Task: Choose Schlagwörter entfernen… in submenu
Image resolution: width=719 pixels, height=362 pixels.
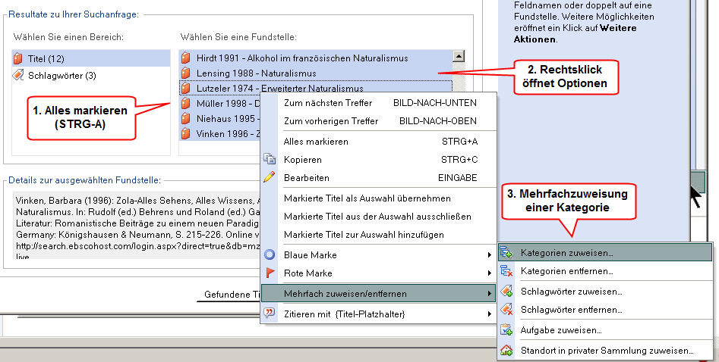Action: [605, 310]
